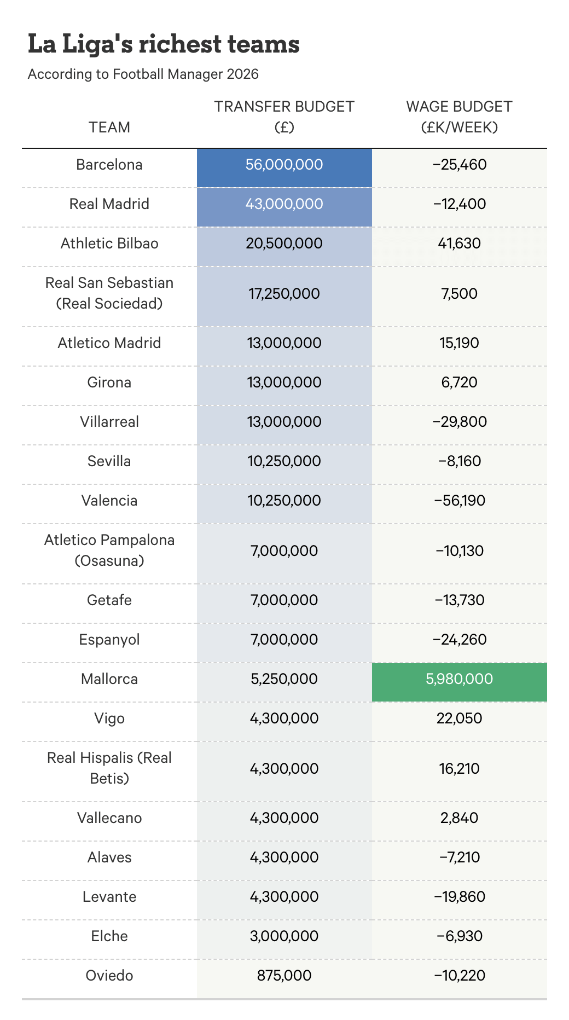Click Athletic Bilbao's wage value 41,630
The image size is (569, 1020).
point(459,244)
